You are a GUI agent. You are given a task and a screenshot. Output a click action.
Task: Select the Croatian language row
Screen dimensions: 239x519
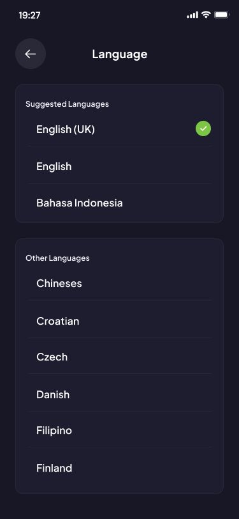(120, 321)
